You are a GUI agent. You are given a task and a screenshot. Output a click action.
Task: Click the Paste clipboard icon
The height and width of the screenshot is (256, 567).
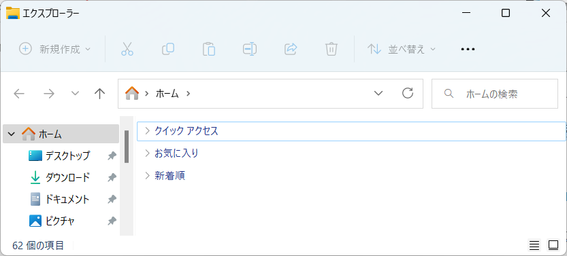coord(209,49)
